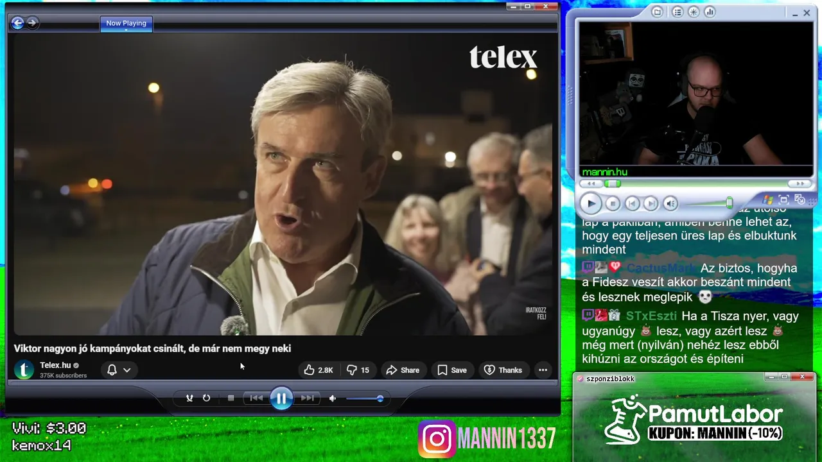Image resolution: width=822 pixels, height=462 pixels.
Task: Mute the main player speaker icon
Action: click(x=333, y=398)
